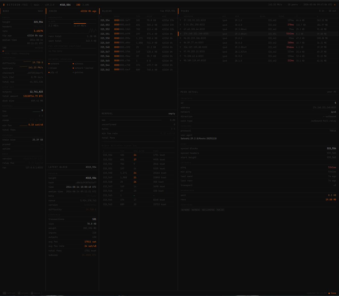Click the orange dot beside network limited
Image resolution: width=339 pixels, height=296 pixels.
point(73,68)
